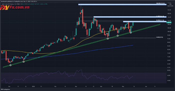Click the 100.00 price axis label
175x91 pixels.
(169, 32)
